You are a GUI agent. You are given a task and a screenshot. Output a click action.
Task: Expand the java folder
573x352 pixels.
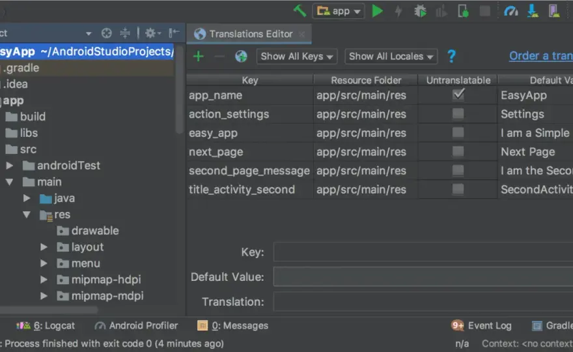tap(27, 198)
